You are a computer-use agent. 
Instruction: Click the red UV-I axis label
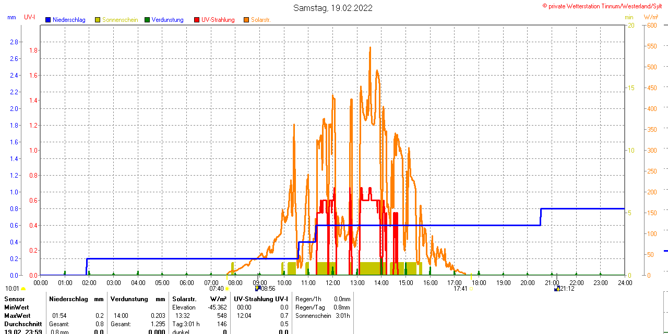click(29, 17)
